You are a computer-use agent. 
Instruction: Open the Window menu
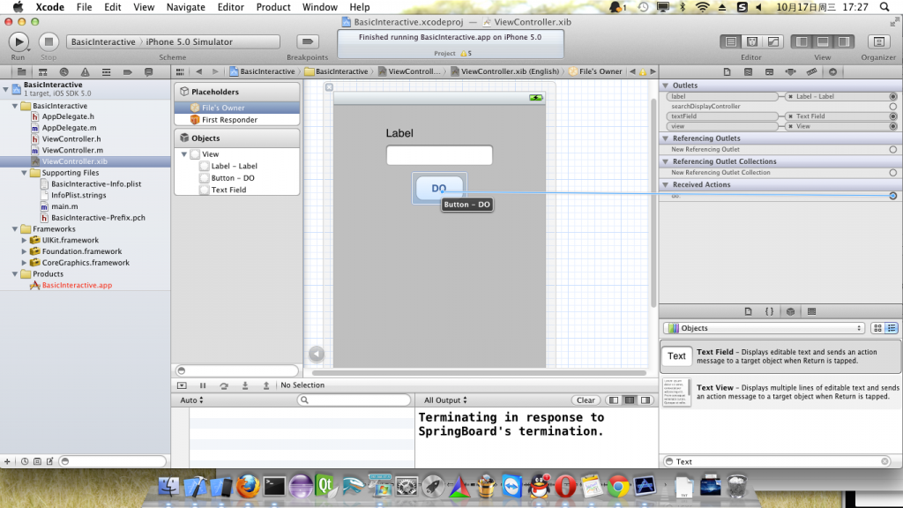pos(319,7)
